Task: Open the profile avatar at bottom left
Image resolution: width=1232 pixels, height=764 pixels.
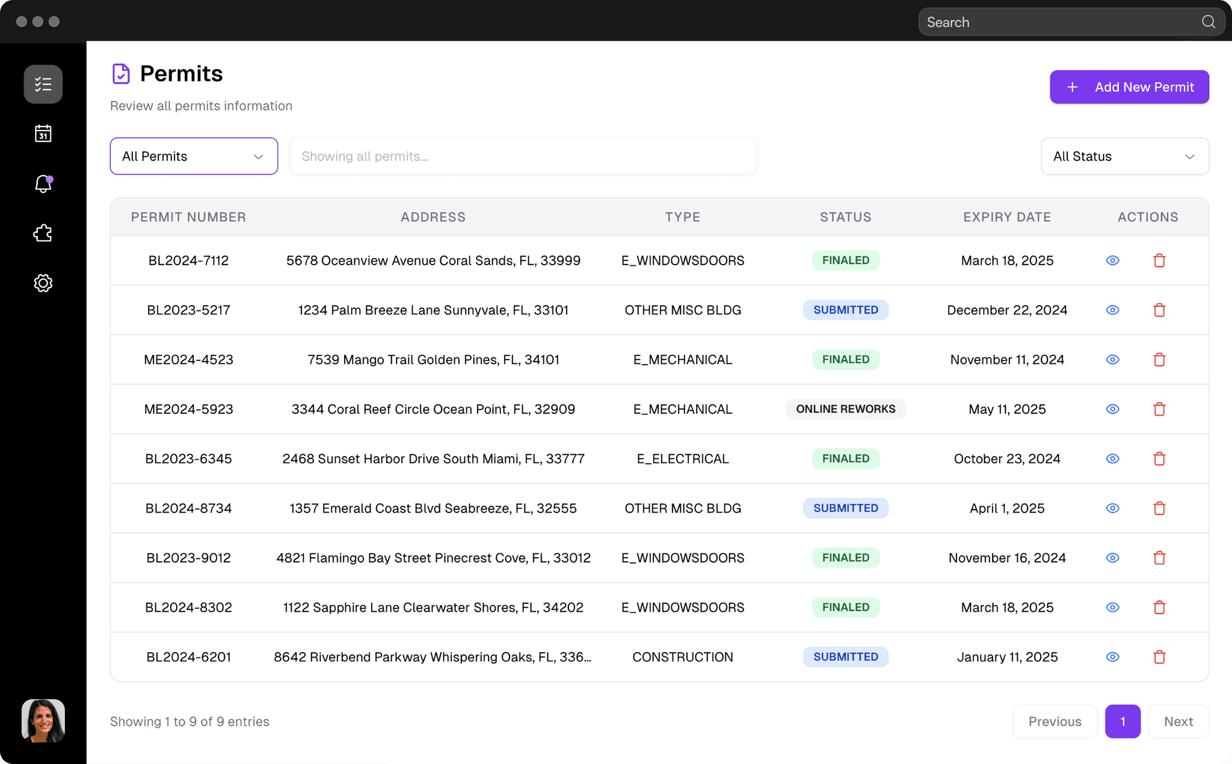Action: [x=43, y=720]
